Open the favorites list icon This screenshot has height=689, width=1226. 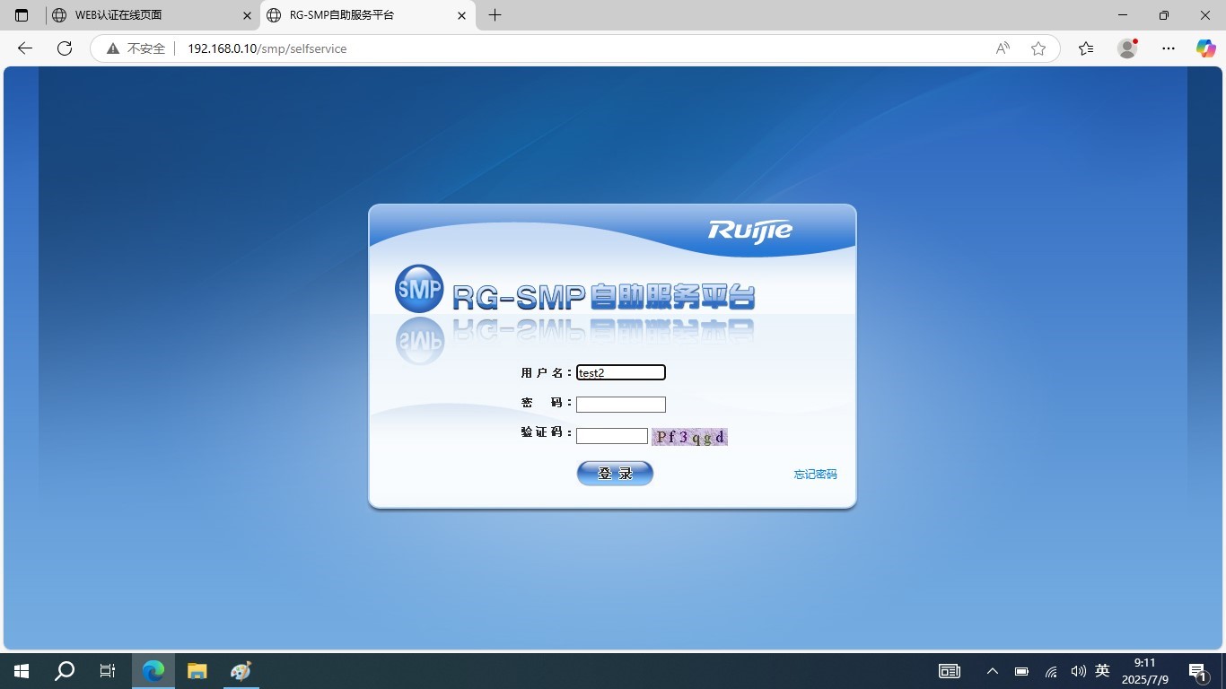click(x=1086, y=48)
